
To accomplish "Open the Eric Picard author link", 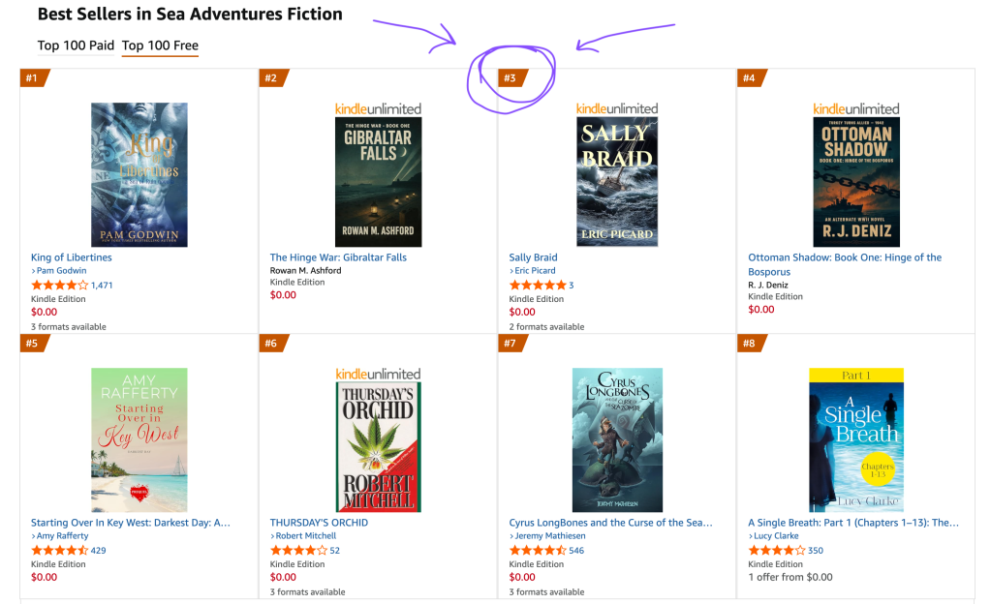I will [537, 271].
